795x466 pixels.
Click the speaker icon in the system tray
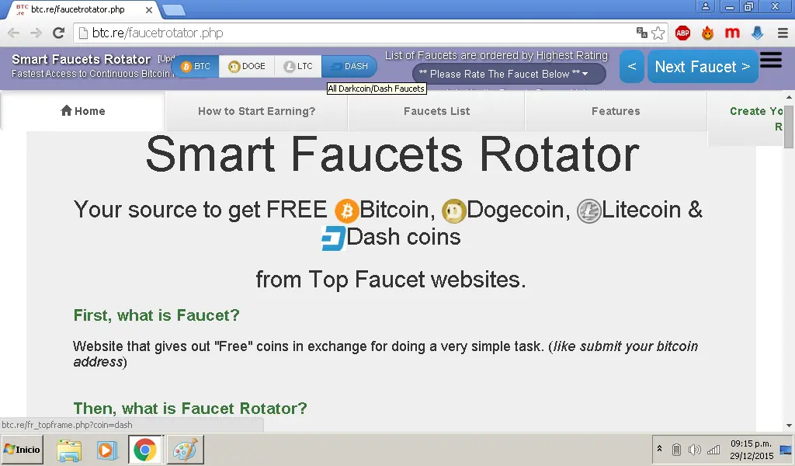695,449
